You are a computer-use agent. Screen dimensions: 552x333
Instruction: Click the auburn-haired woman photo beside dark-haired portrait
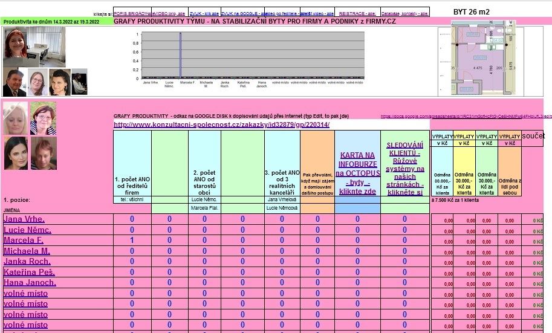[44, 153]
